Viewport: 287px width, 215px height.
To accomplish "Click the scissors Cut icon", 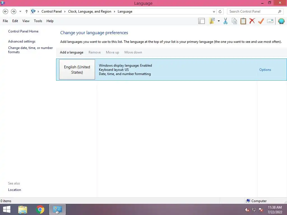I will (x=226, y=21).
